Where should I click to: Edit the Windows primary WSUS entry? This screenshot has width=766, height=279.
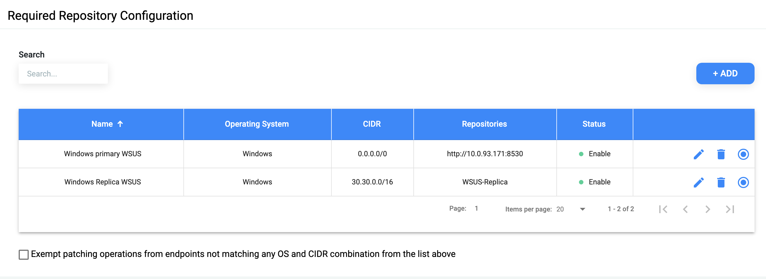699,154
